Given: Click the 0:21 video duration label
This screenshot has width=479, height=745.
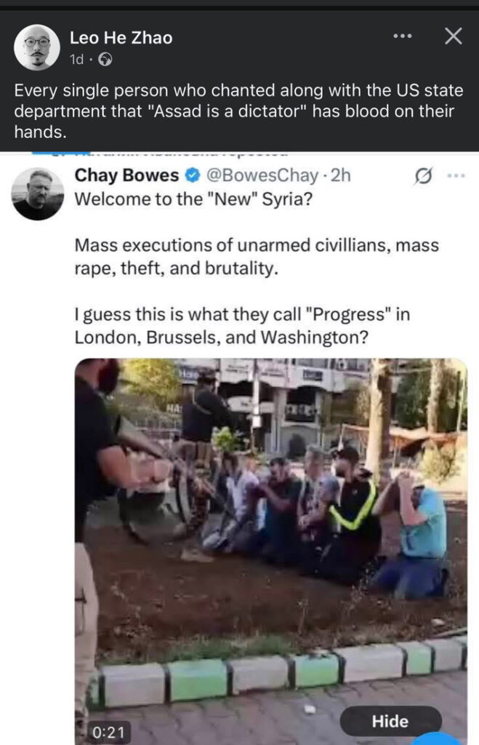Looking at the screenshot, I should pos(109,732).
